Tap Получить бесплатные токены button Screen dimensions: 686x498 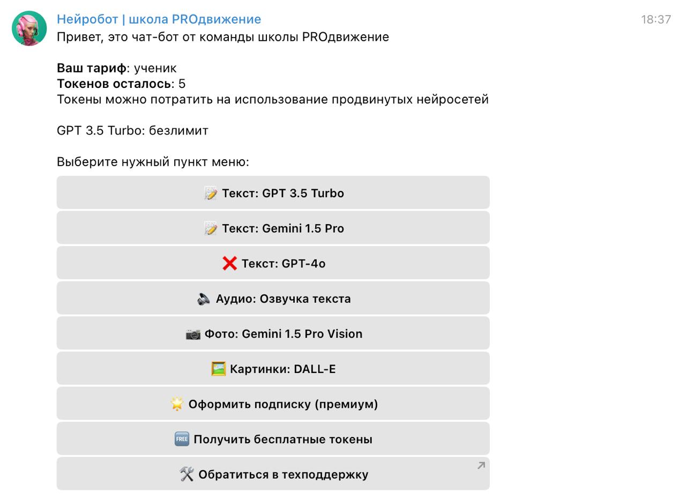click(273, 439)
